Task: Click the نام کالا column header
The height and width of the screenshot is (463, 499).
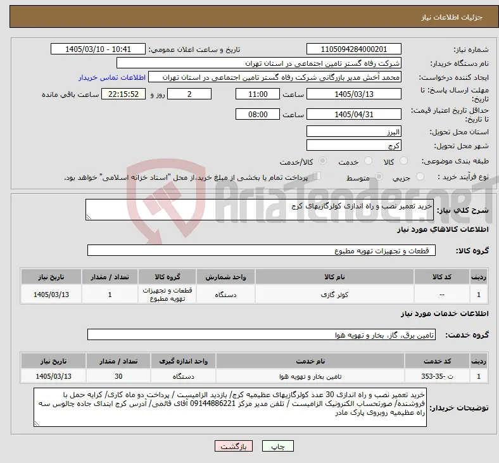Action: pyautogui.click(x=334, y=277)
